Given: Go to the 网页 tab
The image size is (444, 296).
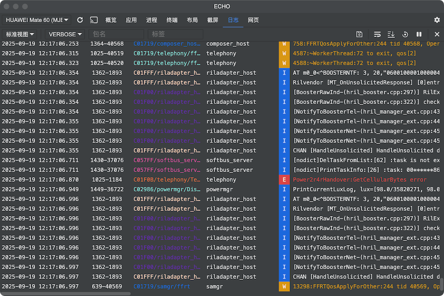Looking at the screenshot, I should click(253, 20).
